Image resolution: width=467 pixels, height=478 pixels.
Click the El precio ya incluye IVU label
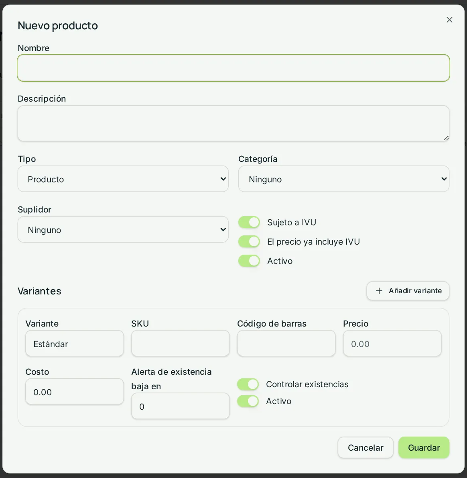coord(314,242)
